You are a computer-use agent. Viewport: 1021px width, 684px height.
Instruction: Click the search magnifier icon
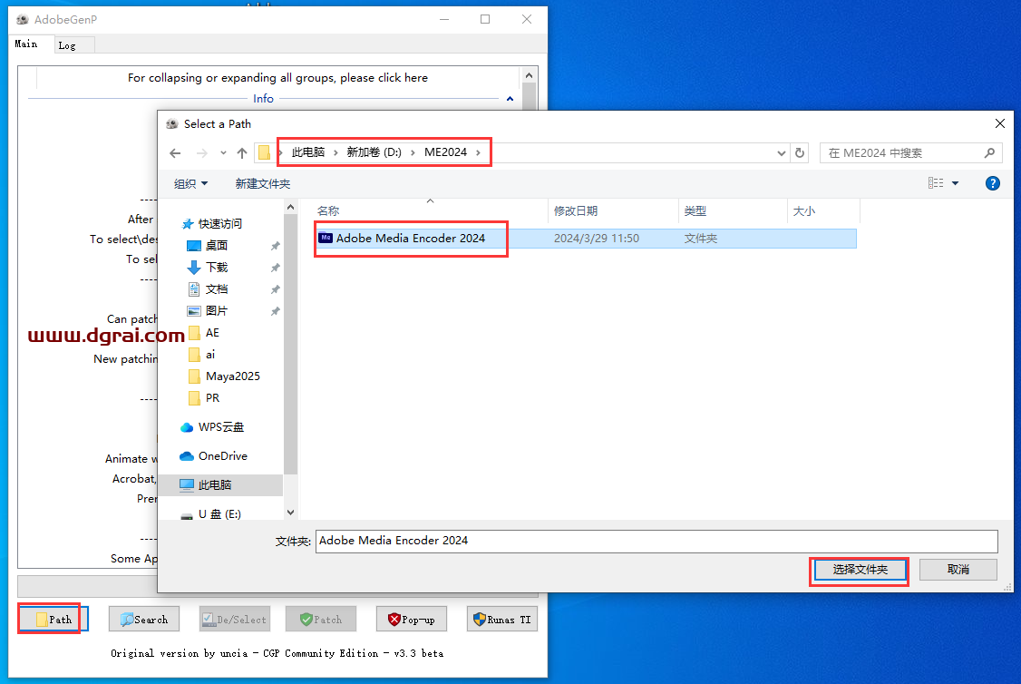pos(989,153)
